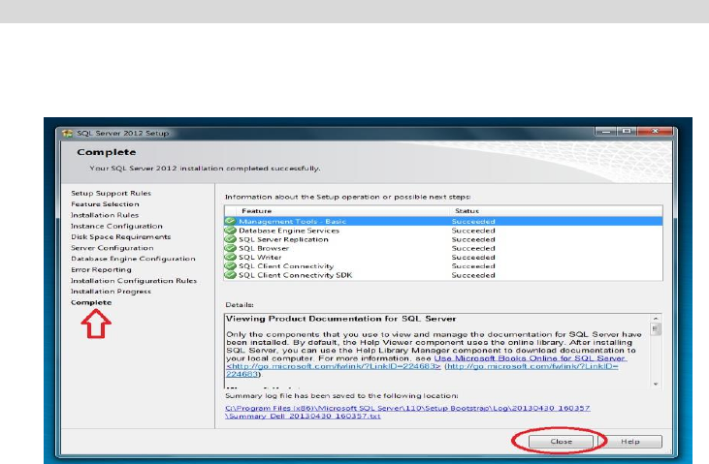Click Installation Rules step
Image resolution: width=709 pixels, height=464 pixels.
coord(105,215)
